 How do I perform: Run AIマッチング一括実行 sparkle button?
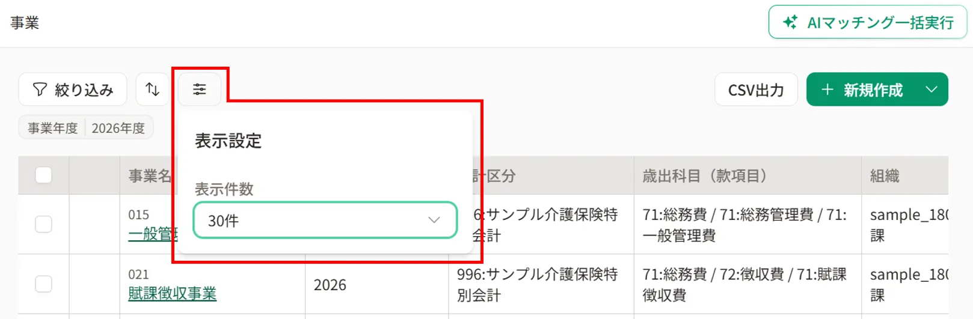[x=867, y=22]
